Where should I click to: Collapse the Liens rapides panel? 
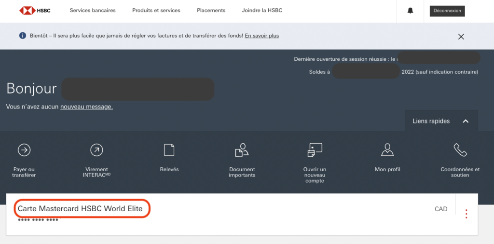pos(441,121)
